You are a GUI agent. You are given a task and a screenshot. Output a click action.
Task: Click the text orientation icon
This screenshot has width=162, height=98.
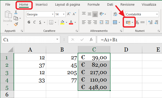click(x=102, y=14)
